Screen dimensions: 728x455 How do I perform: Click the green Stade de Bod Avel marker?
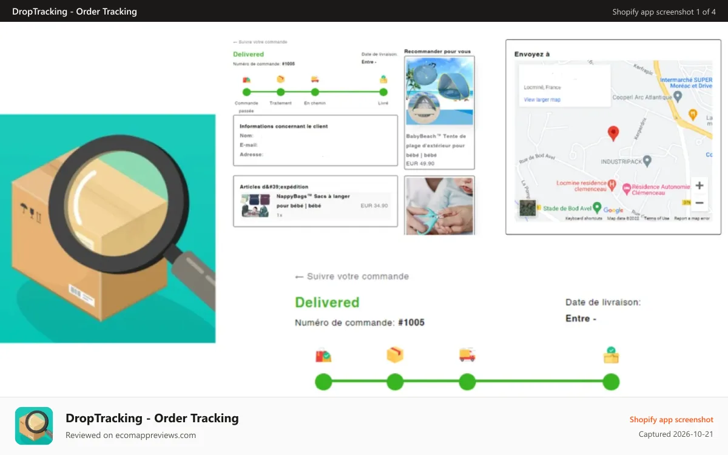click(597, 207)
